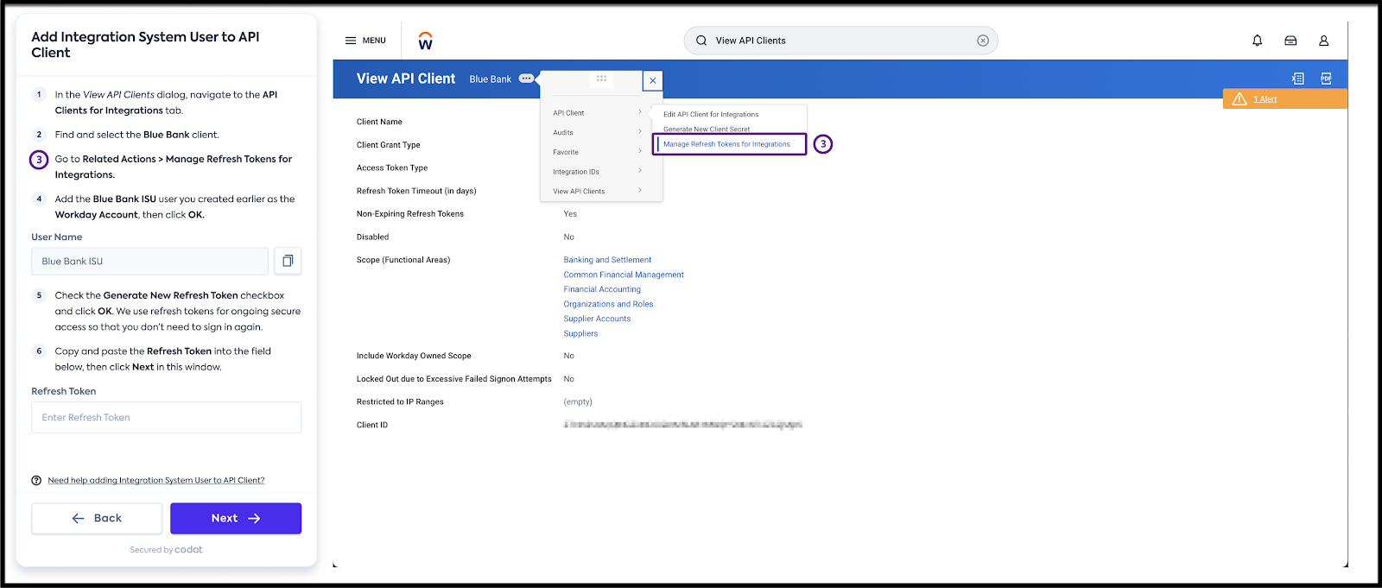
Task: Click the Next button
Action: tap(236, 518)
